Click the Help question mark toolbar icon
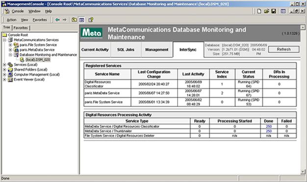Viewport: 307px width, 182px height. (x=91, y=20)
